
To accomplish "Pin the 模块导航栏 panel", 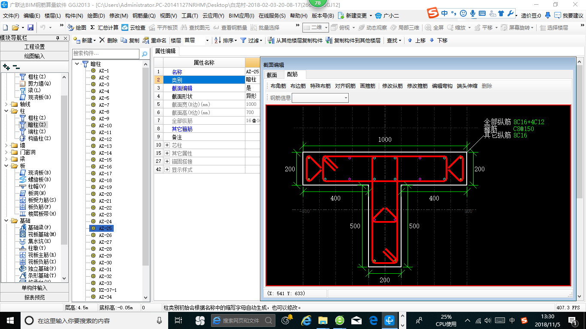I will tap(58, 38).
